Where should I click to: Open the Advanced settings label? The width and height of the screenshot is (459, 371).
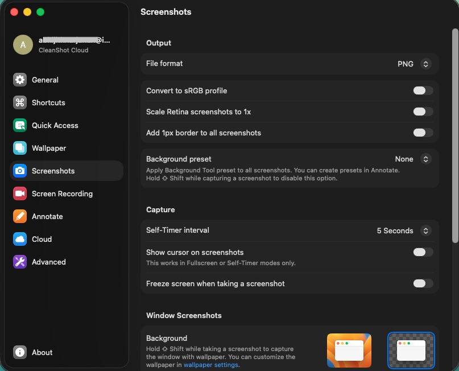49,262
